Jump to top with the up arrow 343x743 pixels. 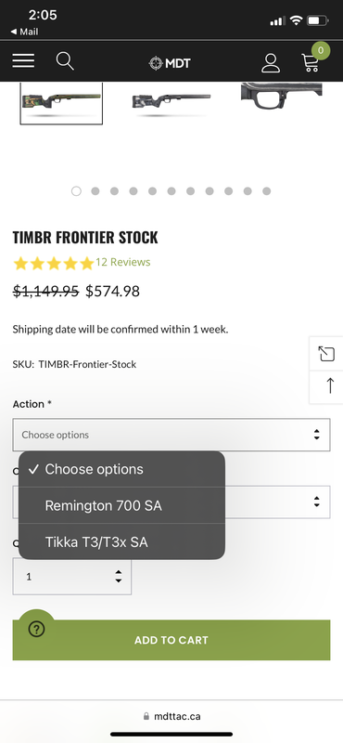[330, 385]
